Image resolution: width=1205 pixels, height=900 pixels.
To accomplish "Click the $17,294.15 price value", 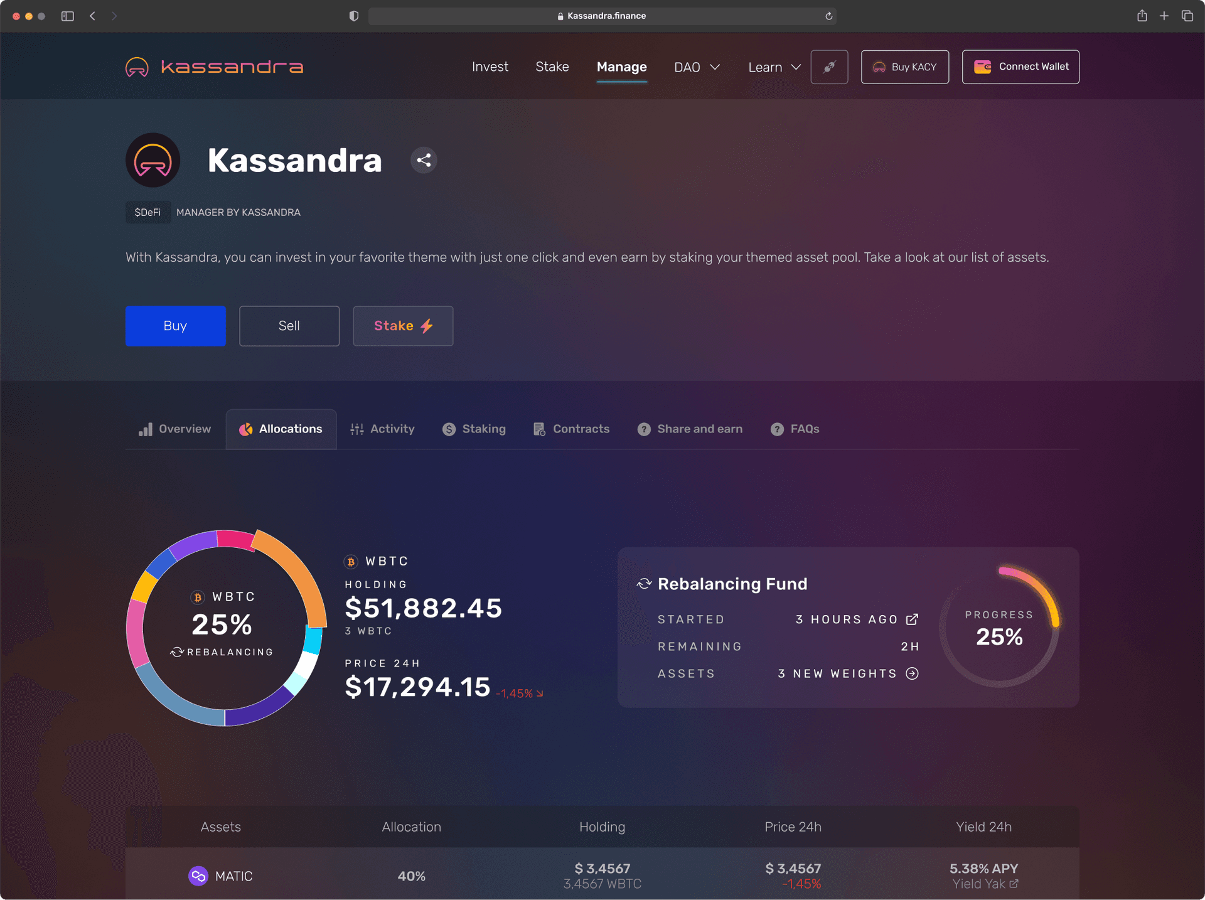I will [x=417, y=687].
